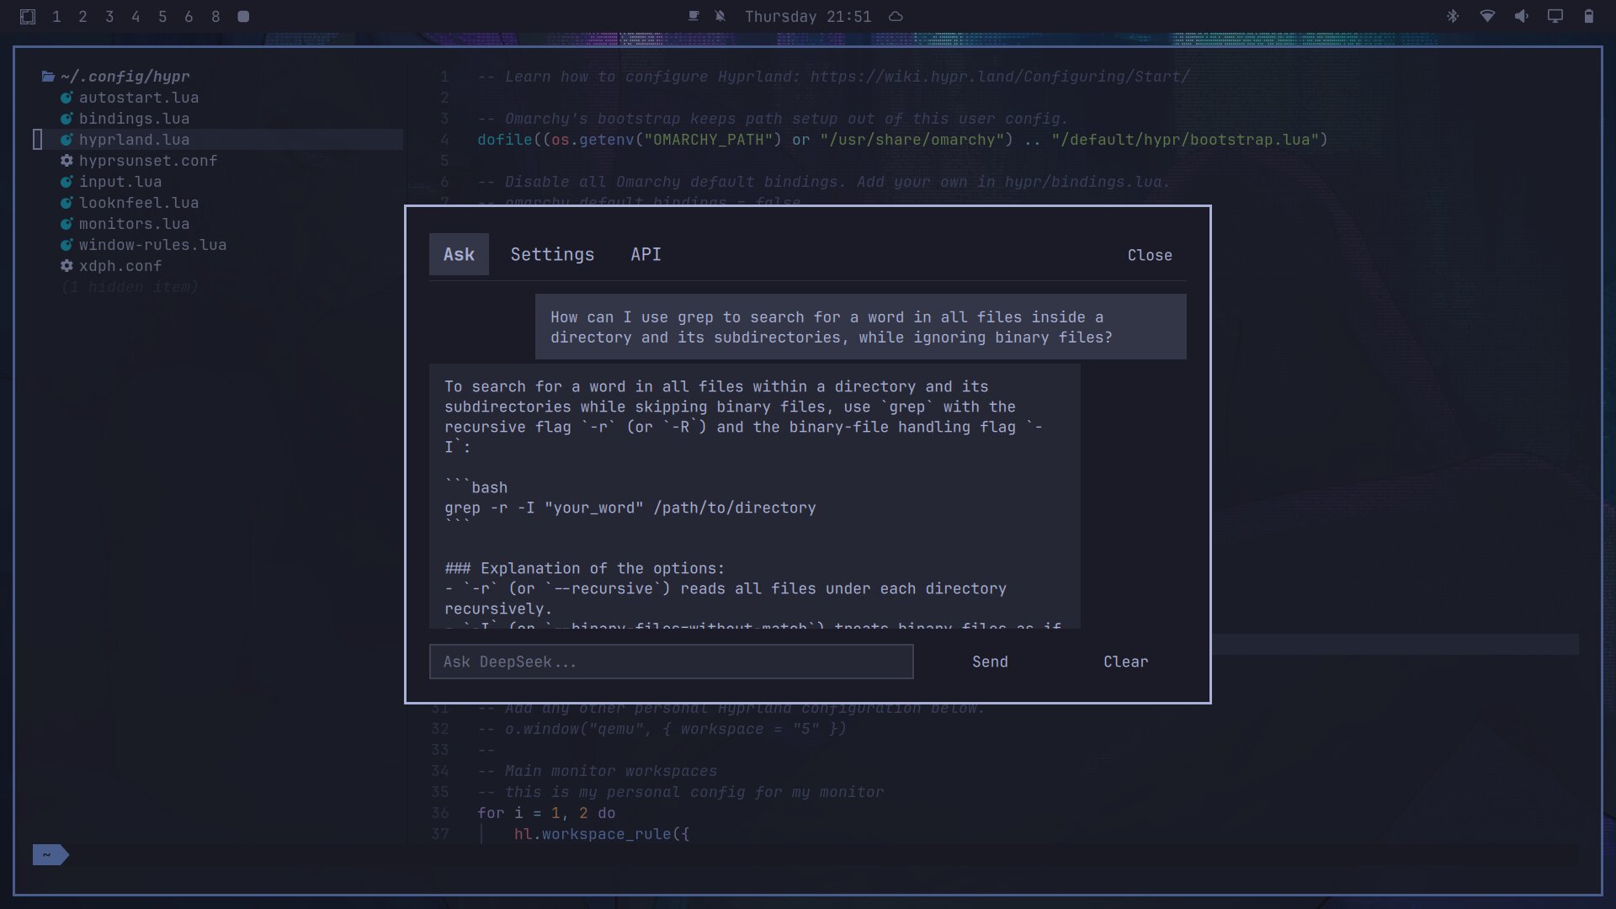Open the Wi-Fi network tray icon
1616x909 pixels.
(1487, 16)
